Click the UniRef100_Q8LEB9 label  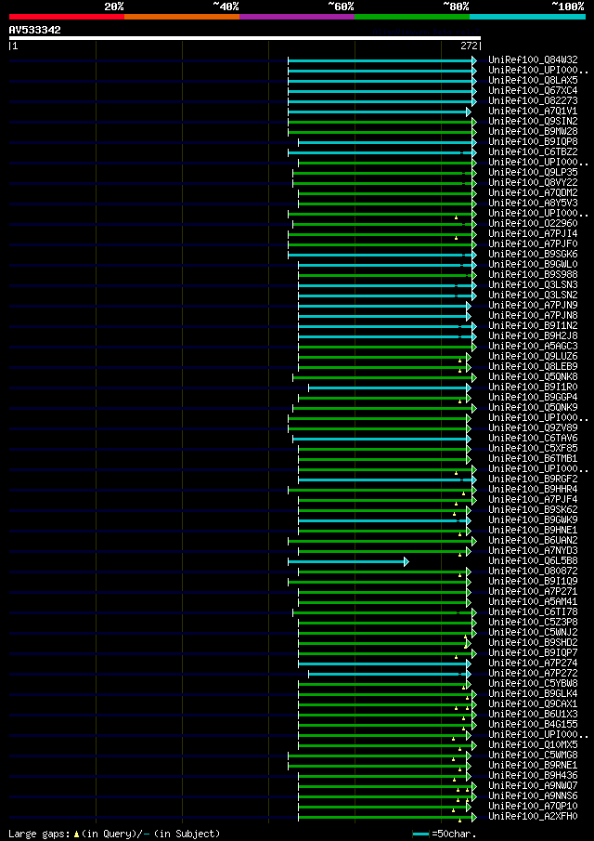coord(533,366)
